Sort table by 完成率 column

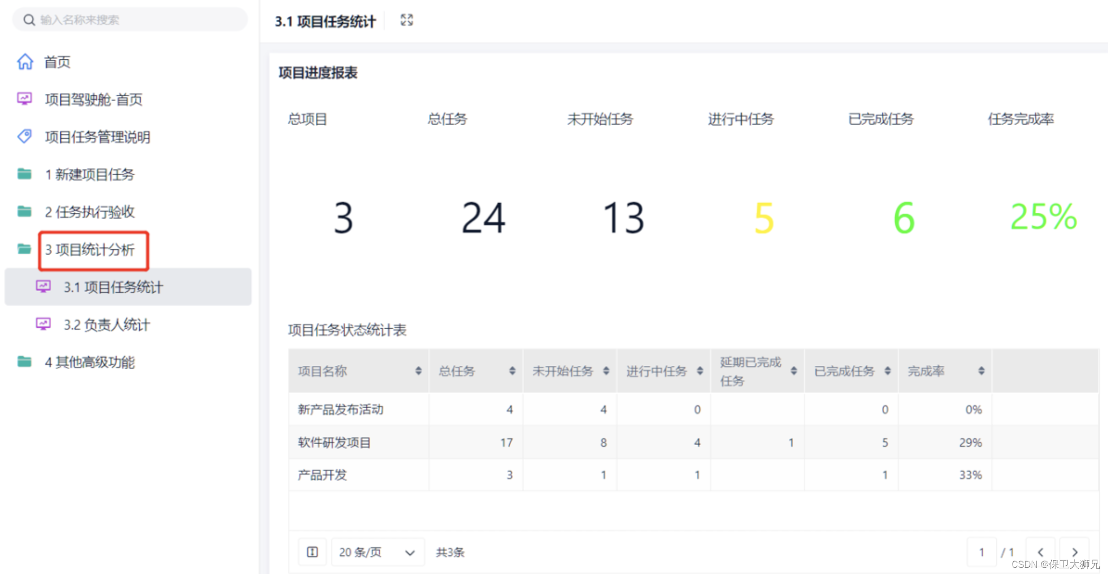[981, 371]
